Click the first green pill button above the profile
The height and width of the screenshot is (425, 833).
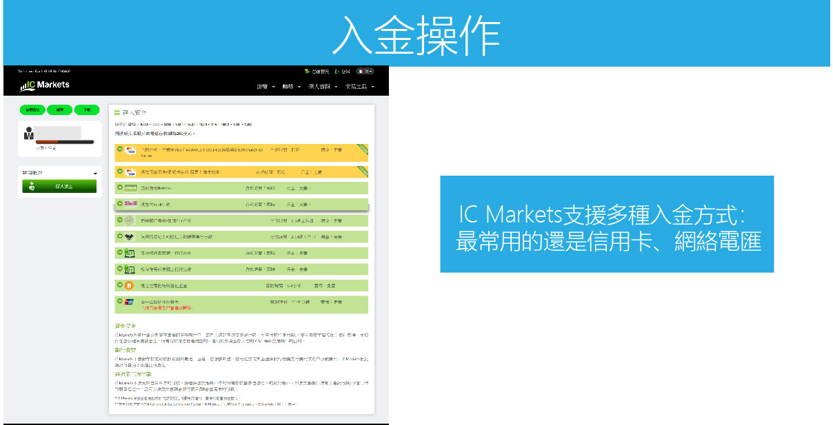point(32,110)
